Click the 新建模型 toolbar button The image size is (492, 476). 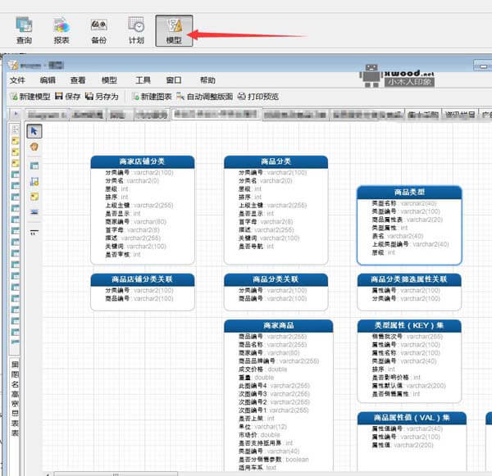(x=30, y=97)
